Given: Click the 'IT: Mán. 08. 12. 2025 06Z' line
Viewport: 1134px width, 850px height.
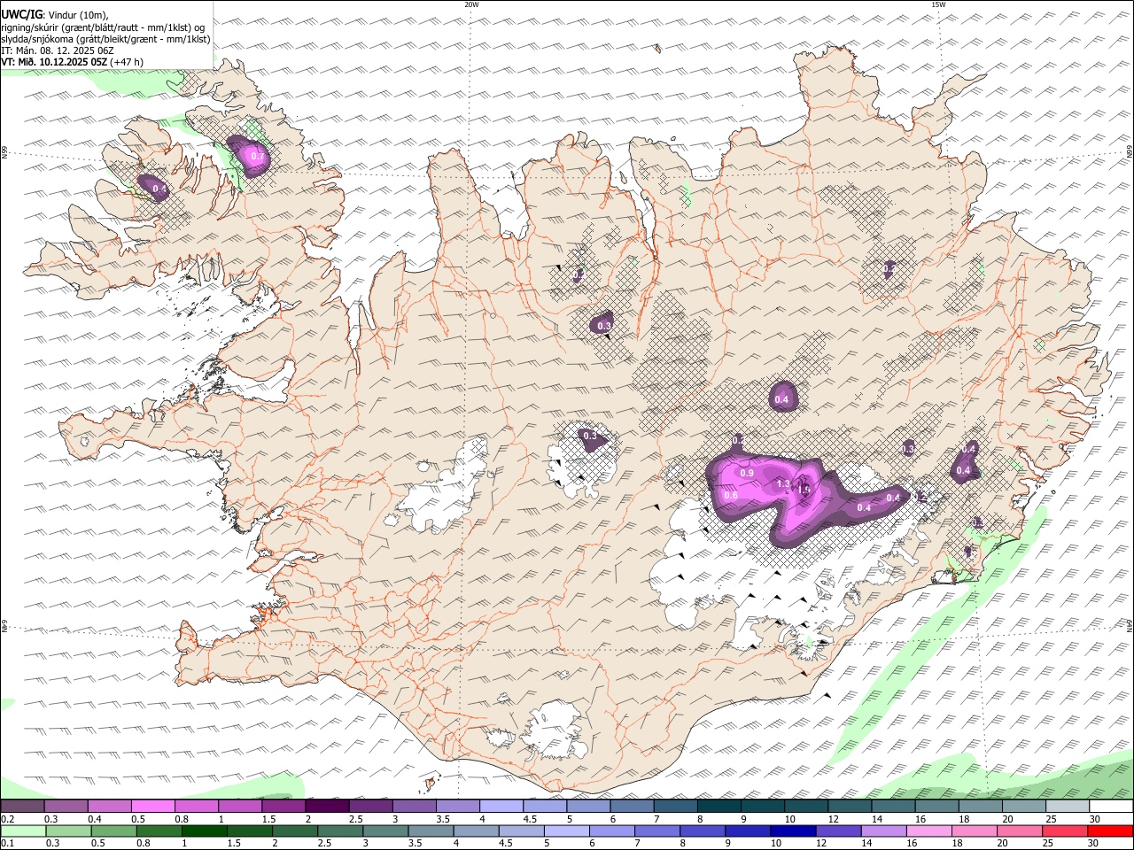Looking at the screenshot, I should click(58, 50).
